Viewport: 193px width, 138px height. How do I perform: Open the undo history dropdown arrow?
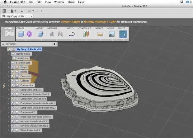(x=33, y=11)
